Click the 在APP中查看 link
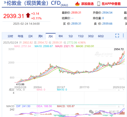The height and width of the screenshot is (117, 127). click(x=111, y=4)
